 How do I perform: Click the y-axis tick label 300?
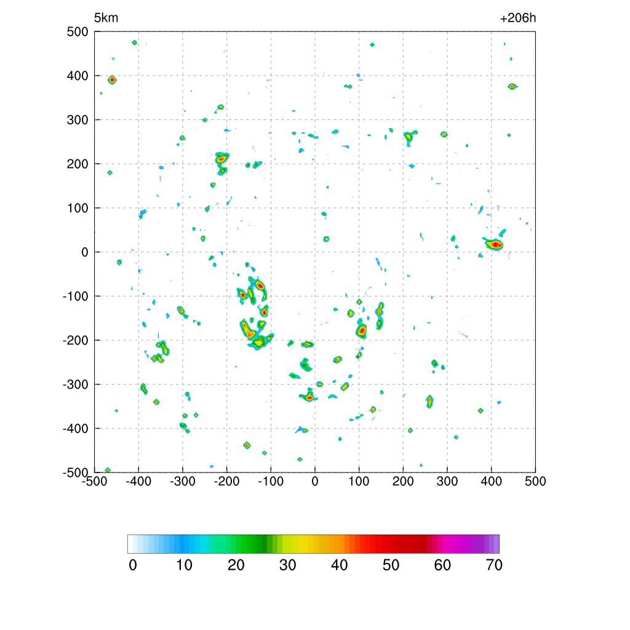(x=78, y=120)
